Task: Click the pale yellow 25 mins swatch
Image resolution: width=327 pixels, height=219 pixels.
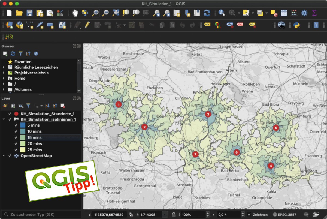Action: pos(23,150)
